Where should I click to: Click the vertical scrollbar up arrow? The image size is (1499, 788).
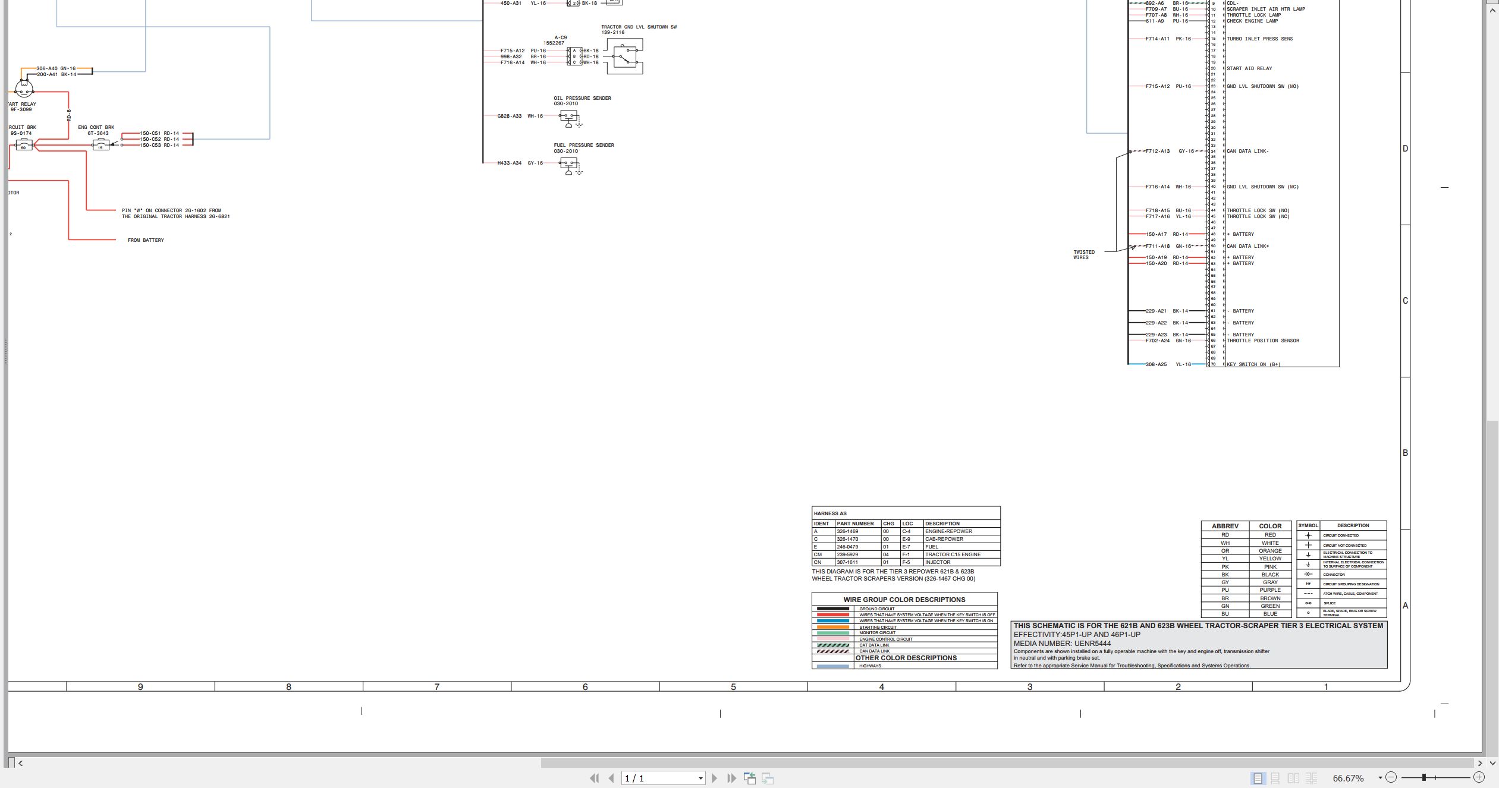point(1492,11)
